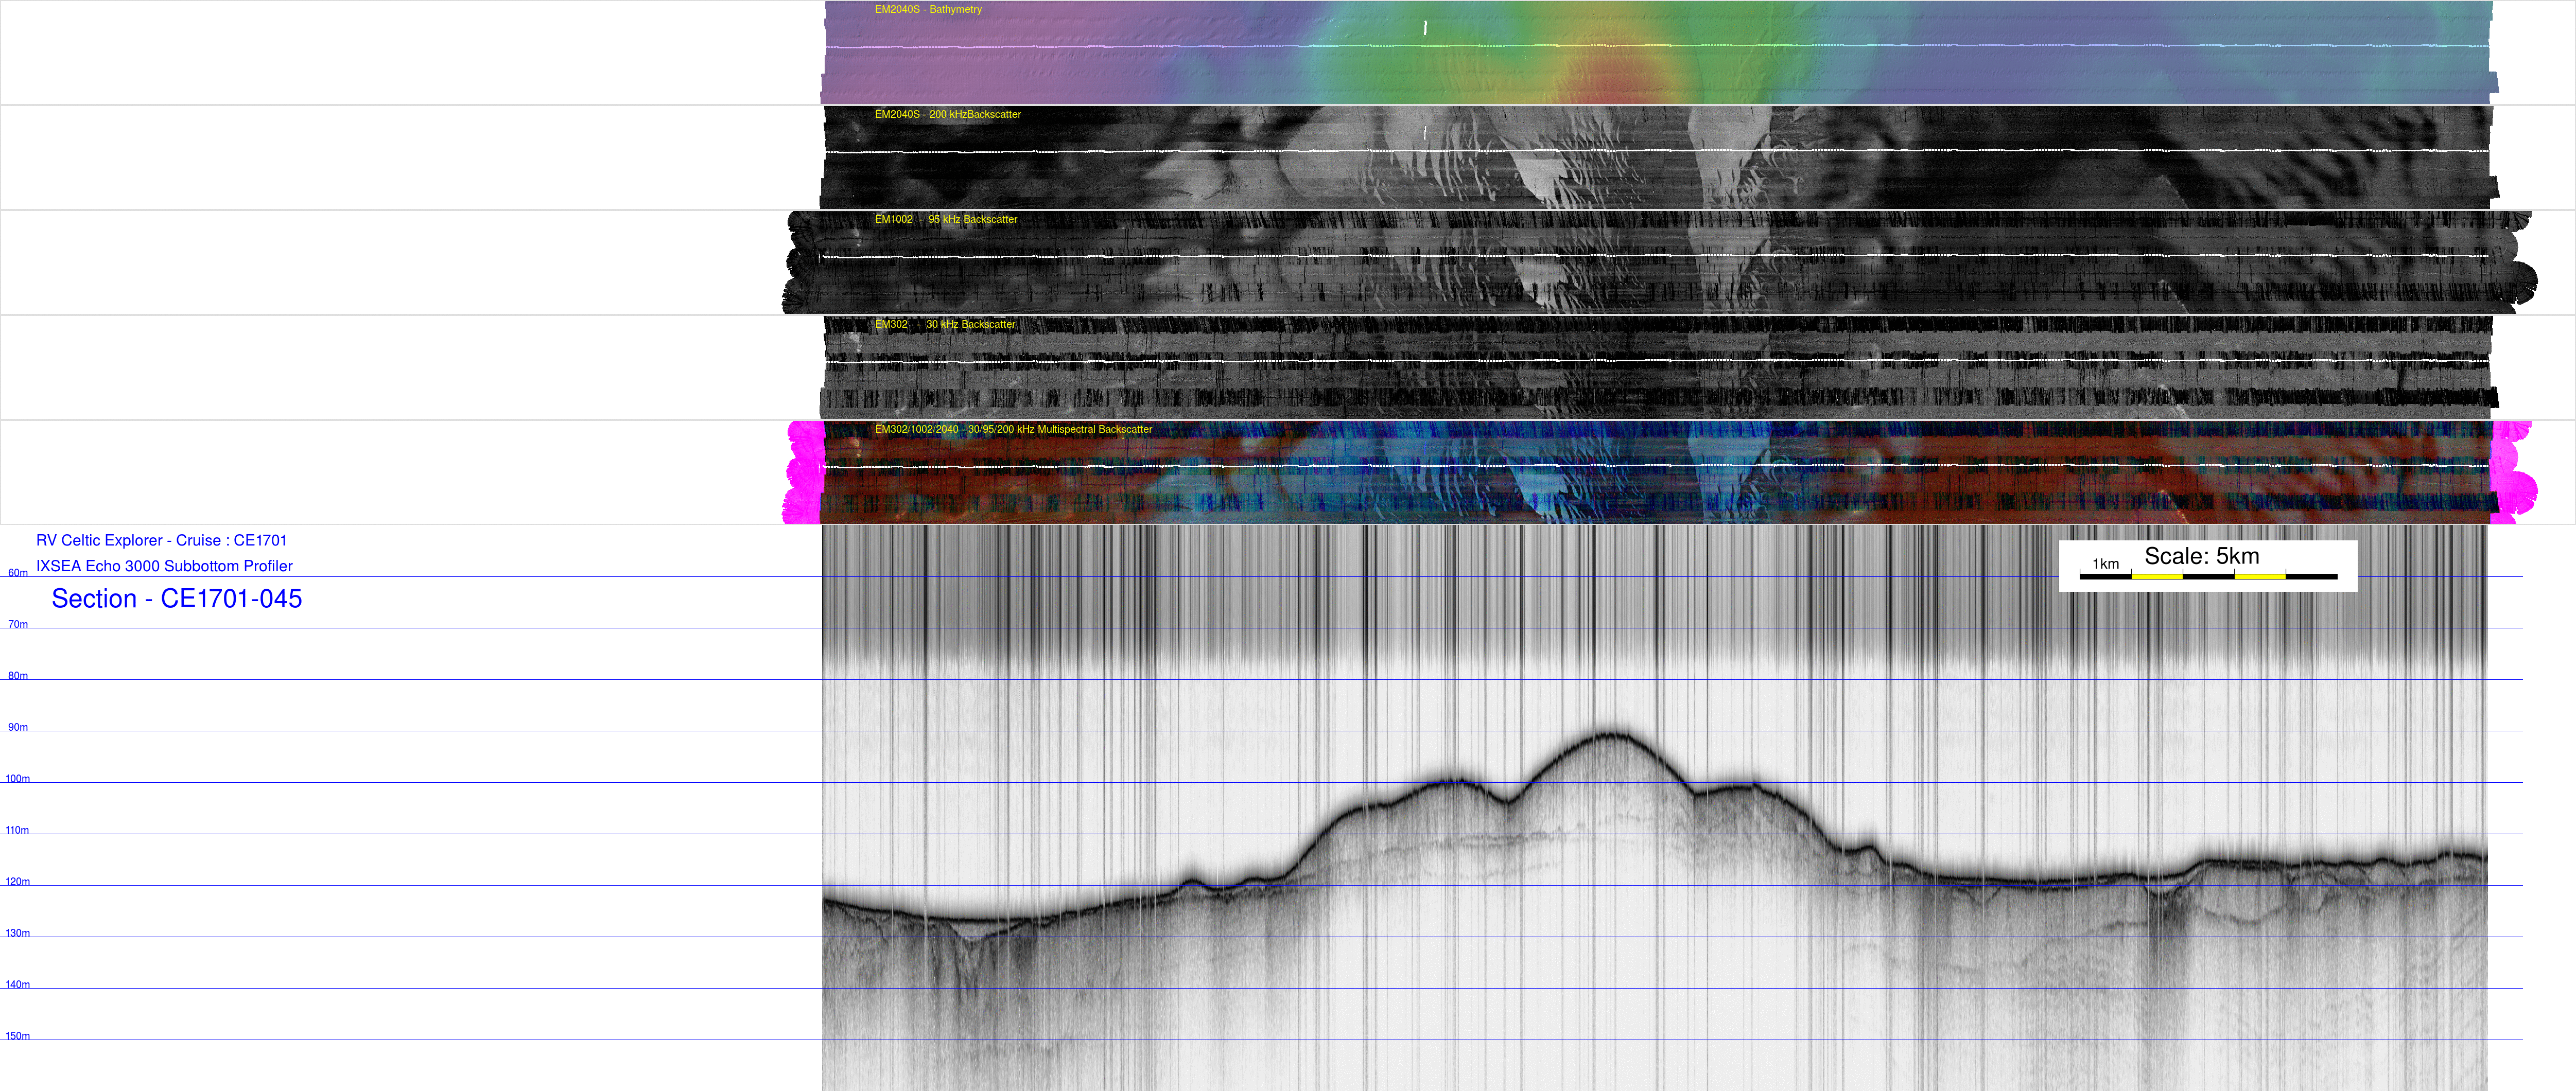The image size is (2576, 1091).
Task: Click the 80m depth label
Action: click(18, 676)
